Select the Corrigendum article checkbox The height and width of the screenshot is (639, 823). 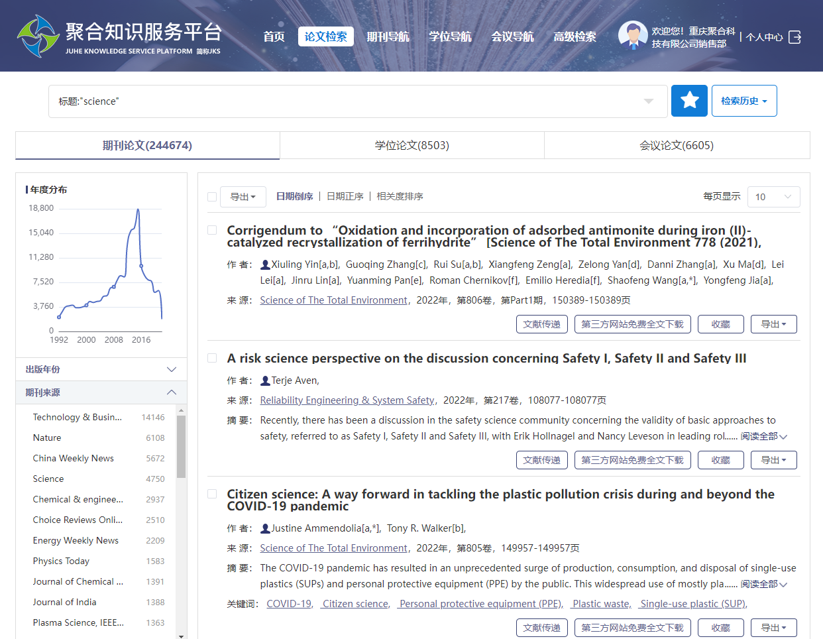tap(212, 230)
